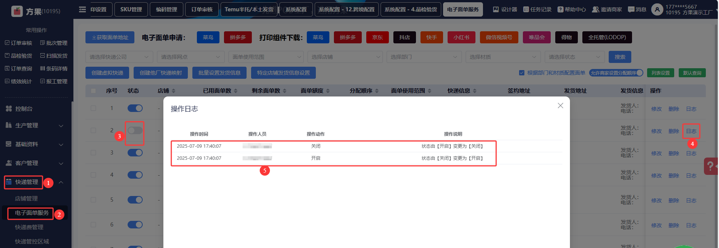Open 消息 messages icon
This screenshot has width=719, height=248.
[x=637, y=9]
